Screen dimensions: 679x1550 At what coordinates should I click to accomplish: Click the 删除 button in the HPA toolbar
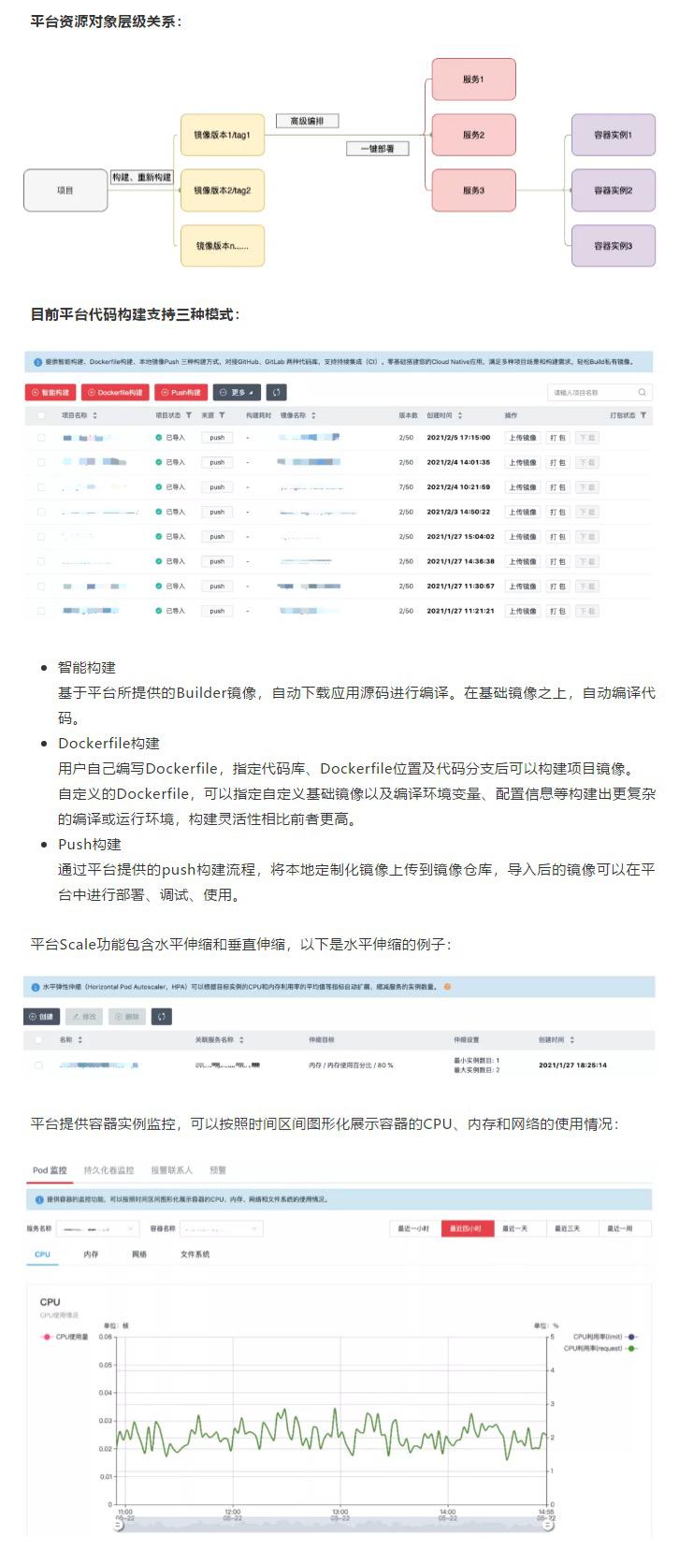[127, 1016]
